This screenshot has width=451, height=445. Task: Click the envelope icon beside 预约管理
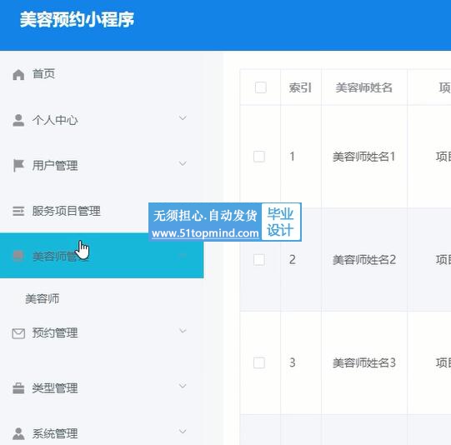coord(18,333)
